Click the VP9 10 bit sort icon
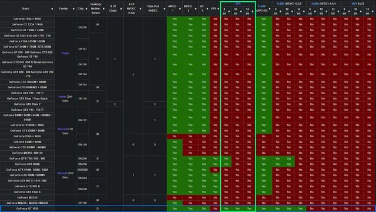 pyautogui.click(x=241, y=11)
